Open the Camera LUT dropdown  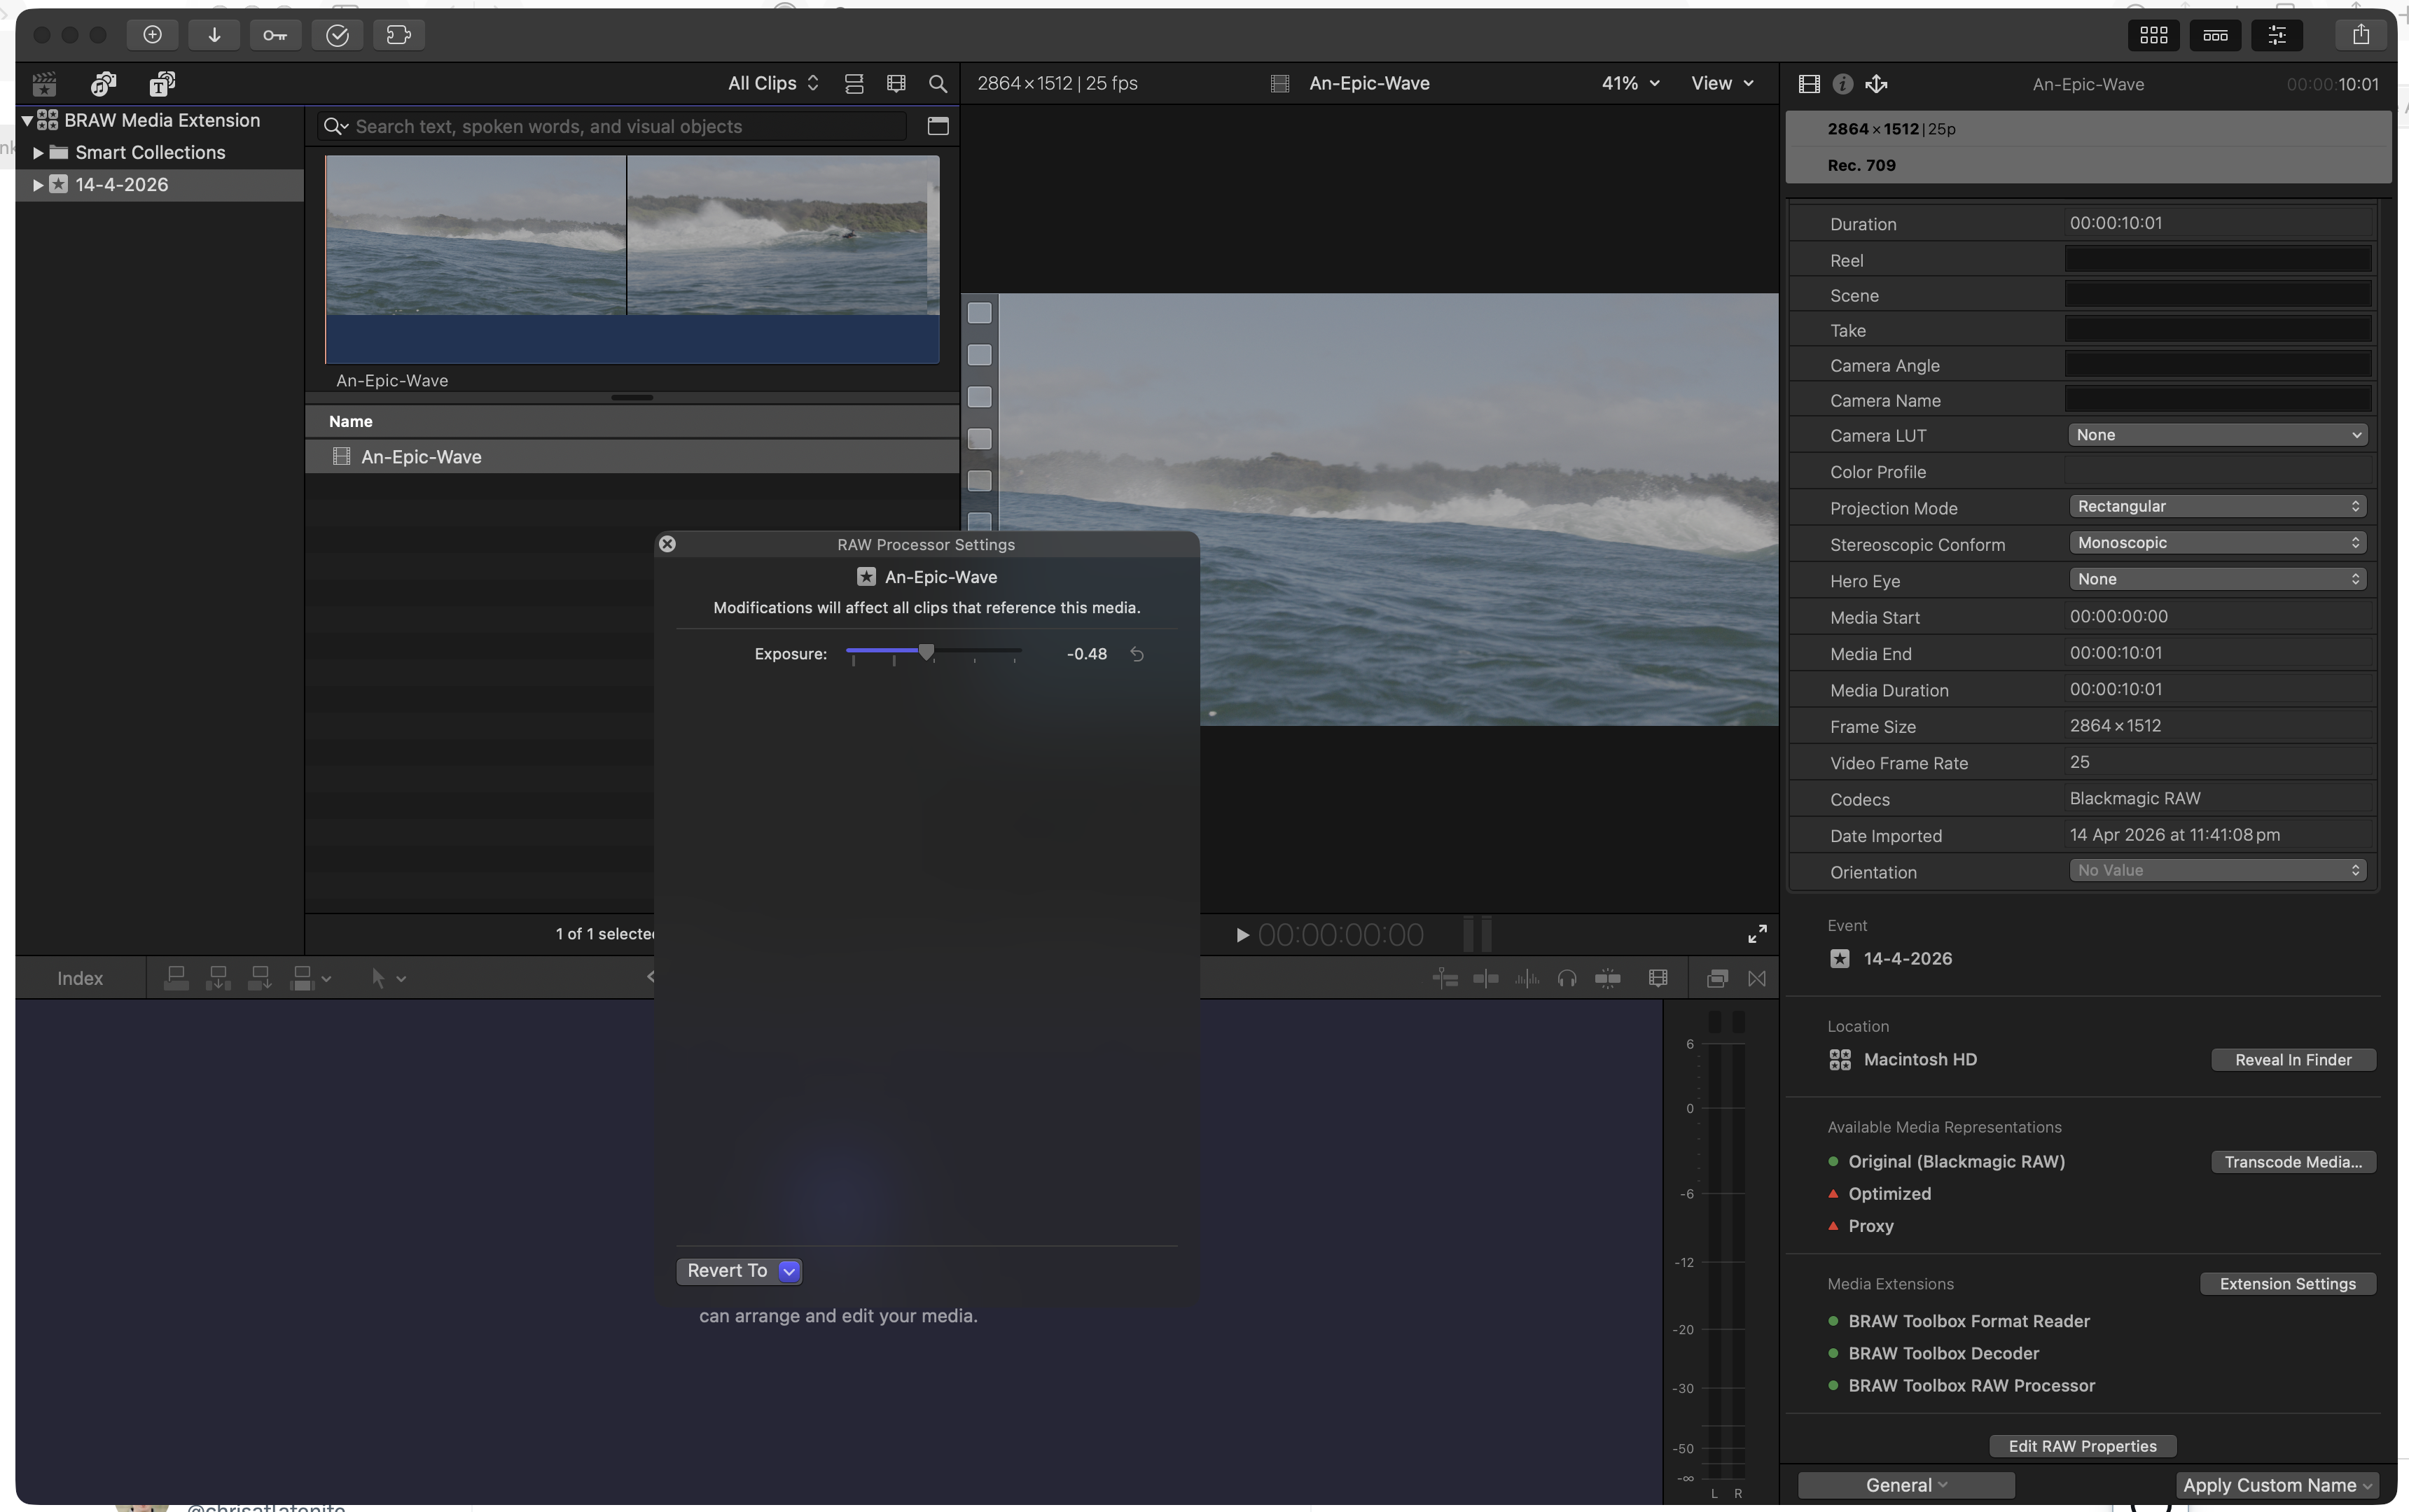(2217, 435)
